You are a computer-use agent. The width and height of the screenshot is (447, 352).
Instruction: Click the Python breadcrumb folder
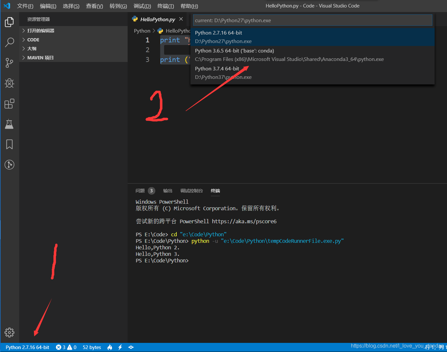click(142, 31)
